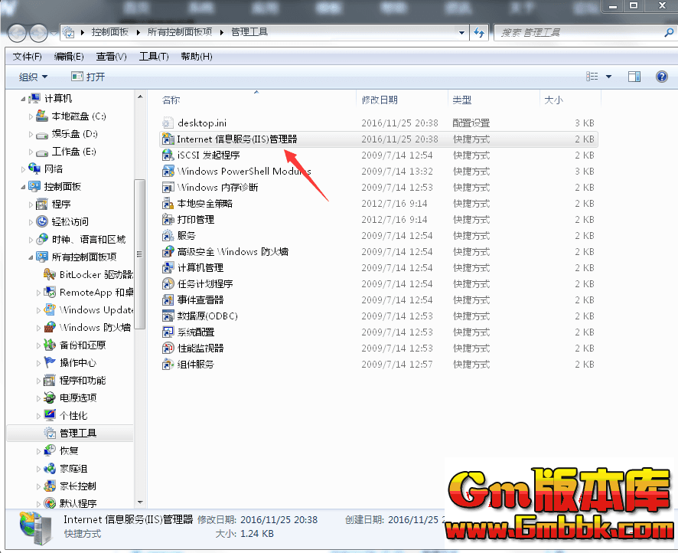Click the Windows PowerShell Modules icon
Image resolution: width=678 pixels, height=553 pixels.
168,172
